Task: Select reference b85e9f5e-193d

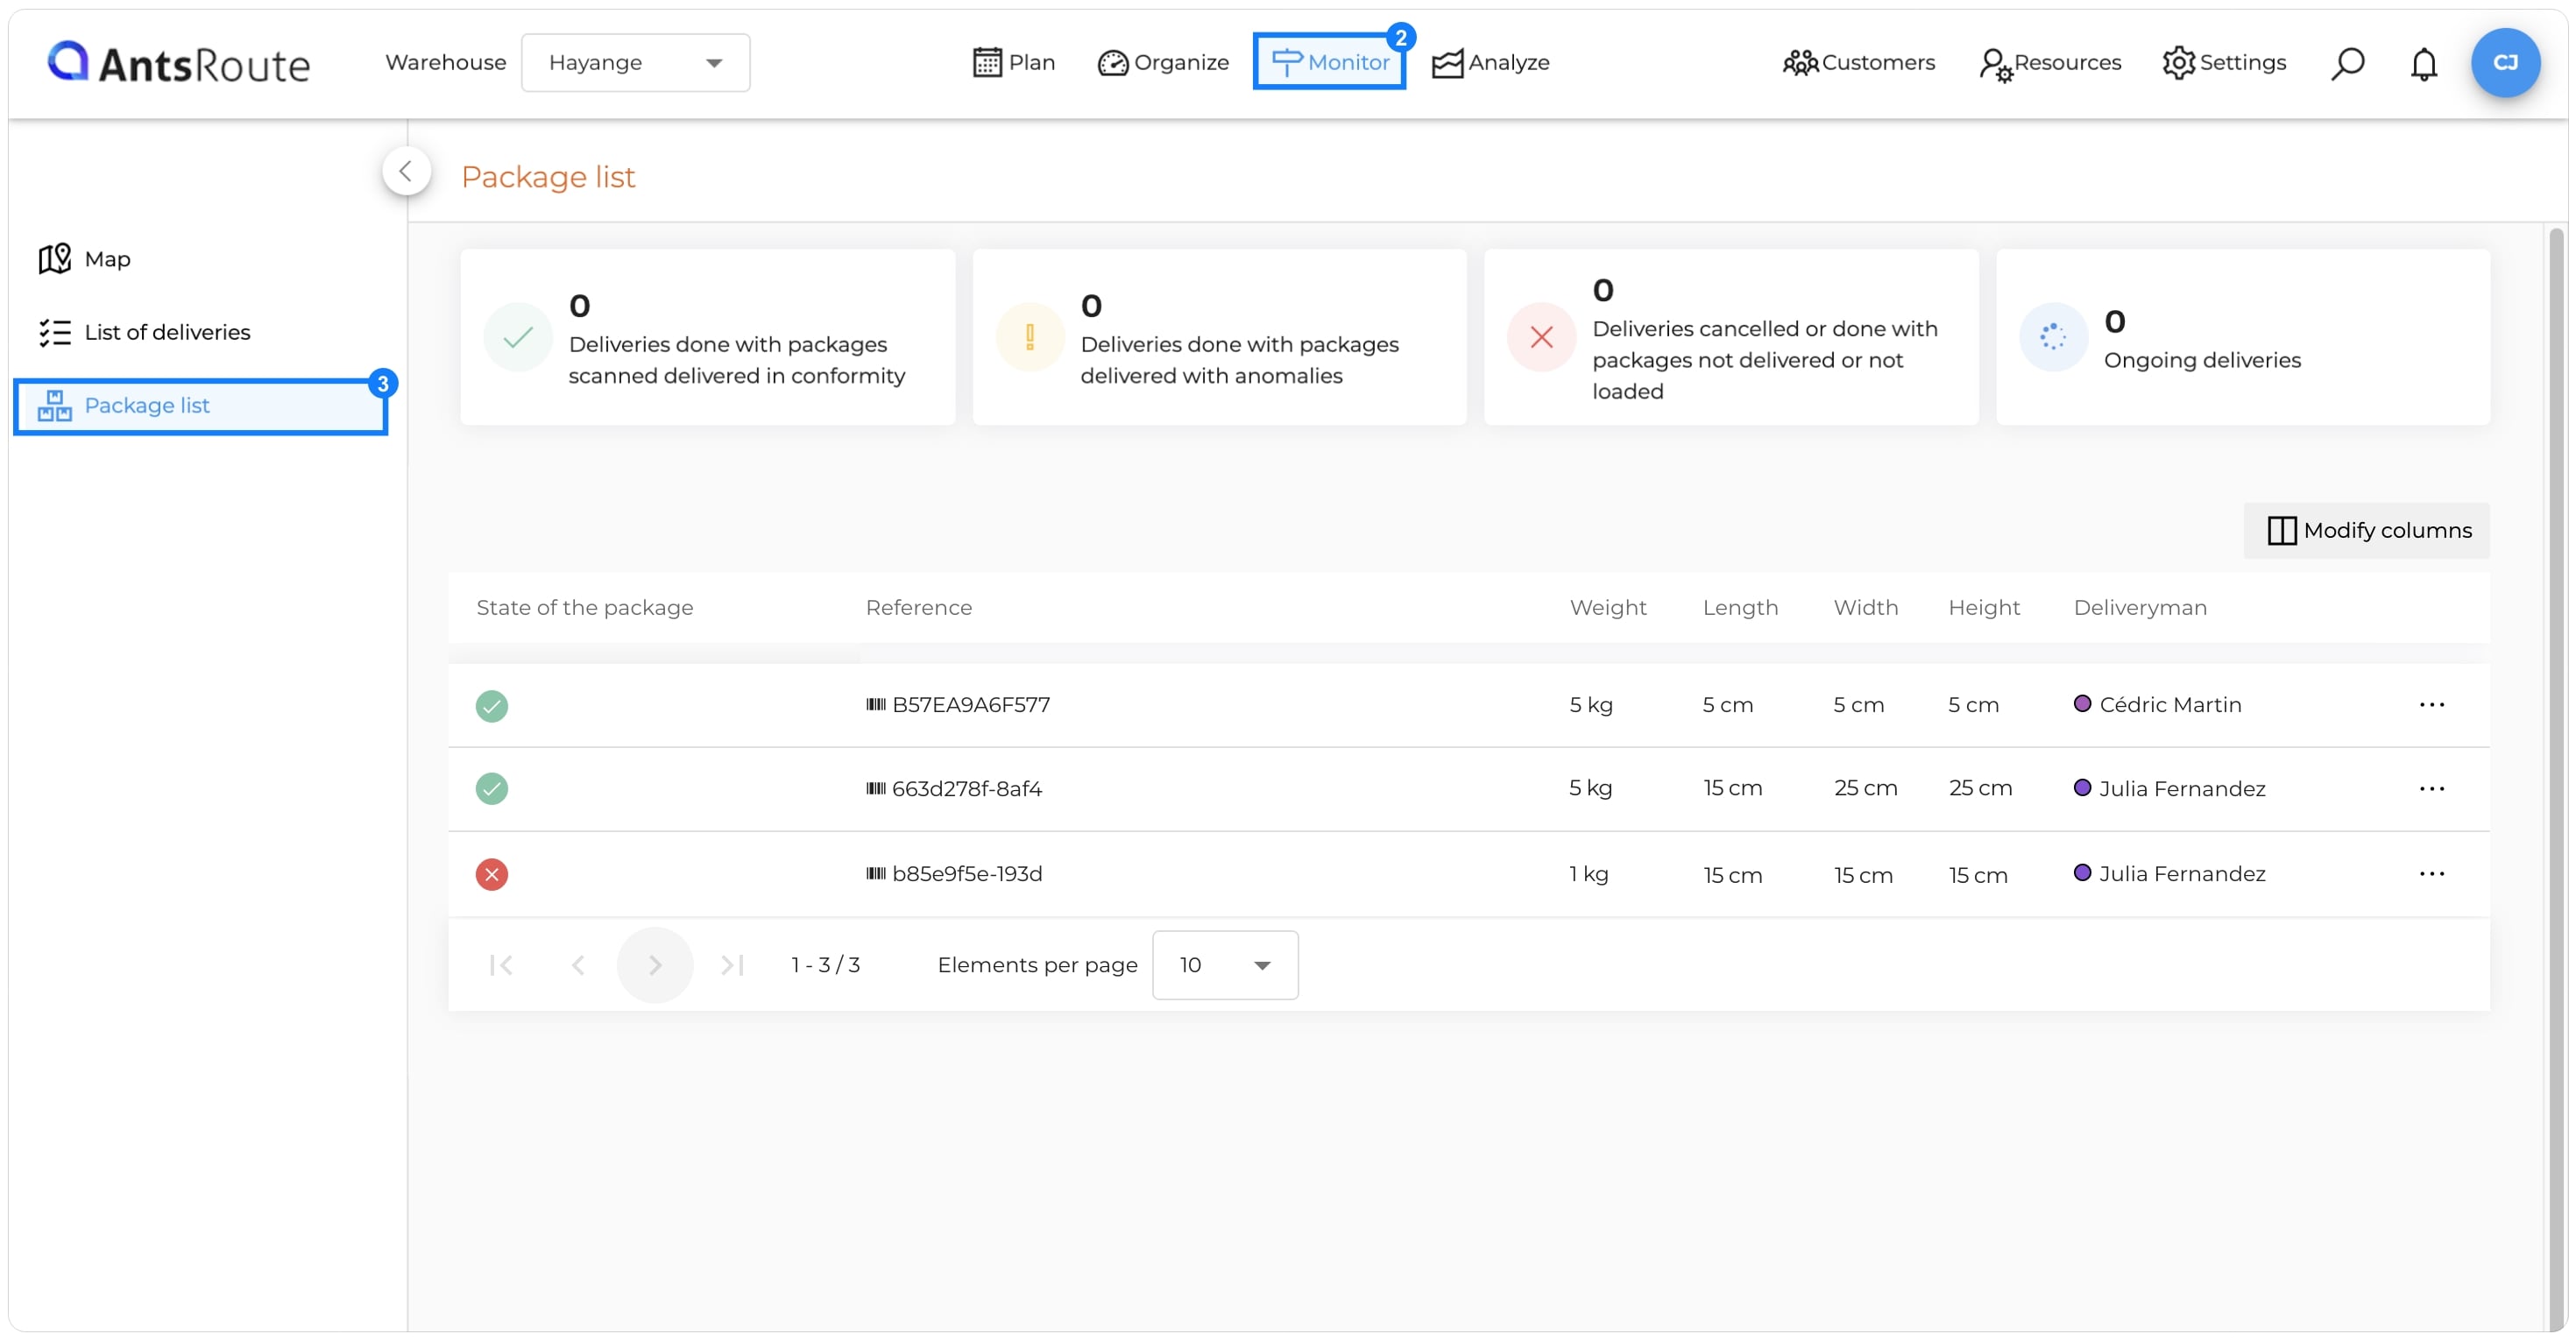Action: 967,874
